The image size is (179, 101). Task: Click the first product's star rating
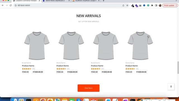click(x=27, y=69)
